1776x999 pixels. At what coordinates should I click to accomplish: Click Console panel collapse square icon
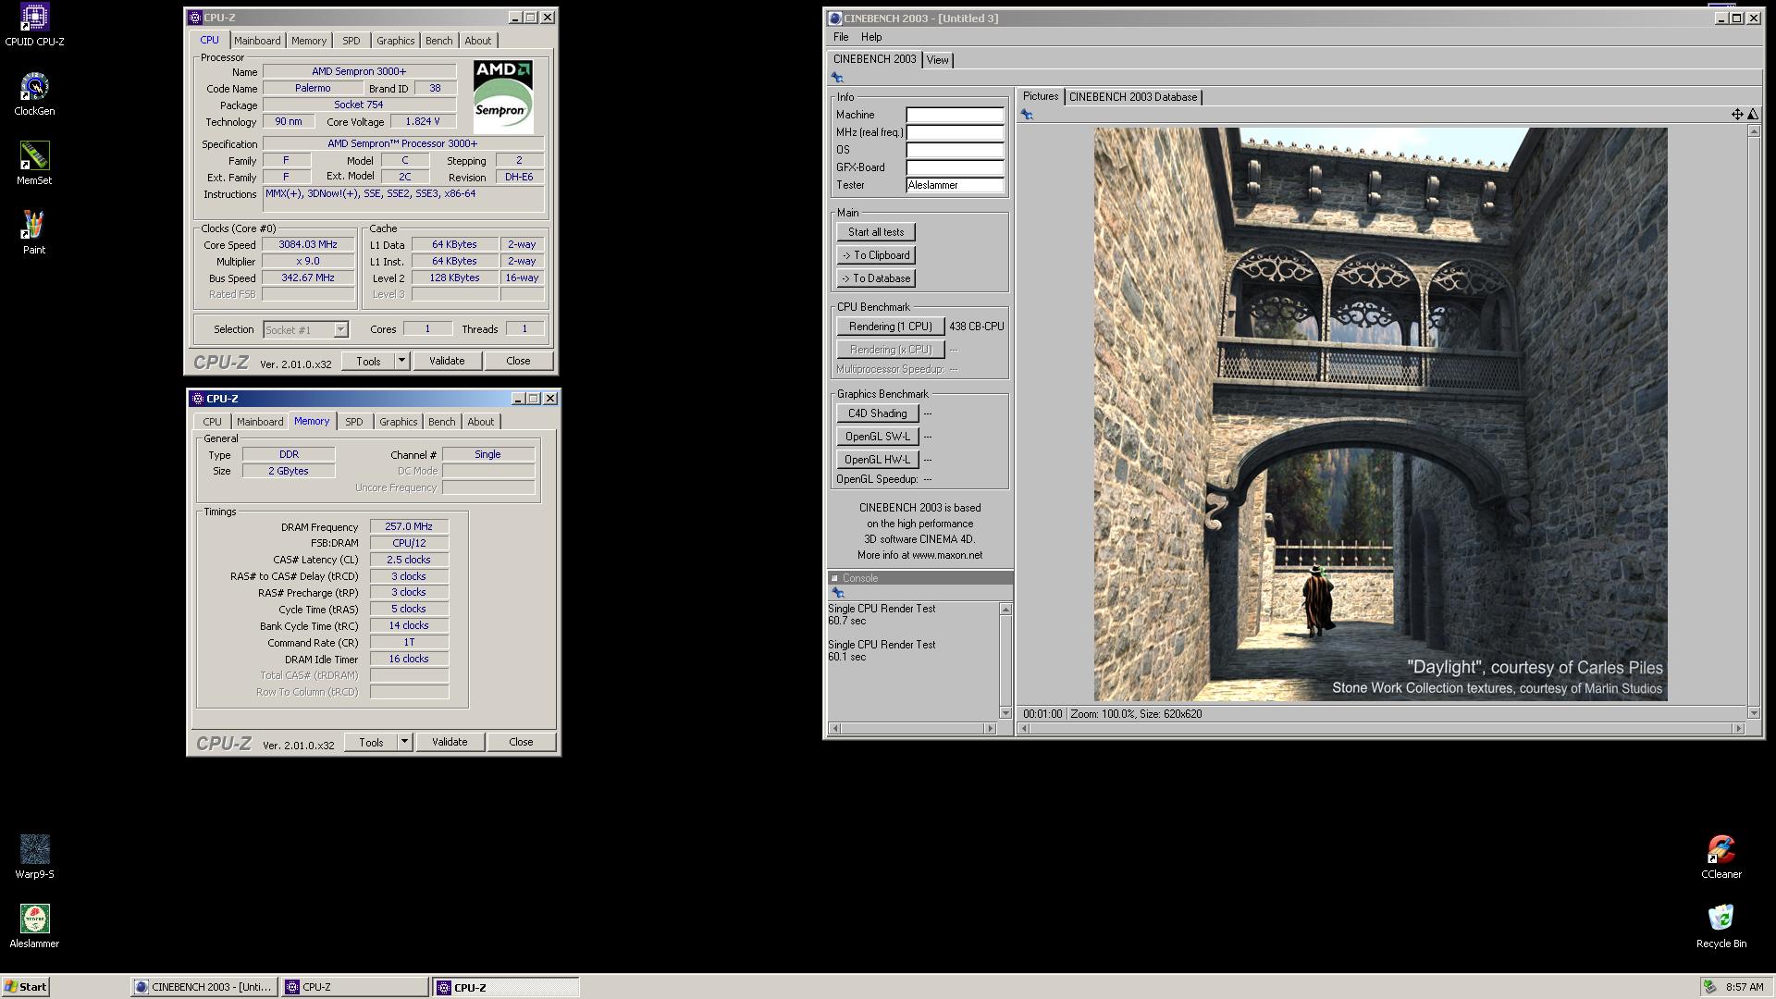[834, 578]
